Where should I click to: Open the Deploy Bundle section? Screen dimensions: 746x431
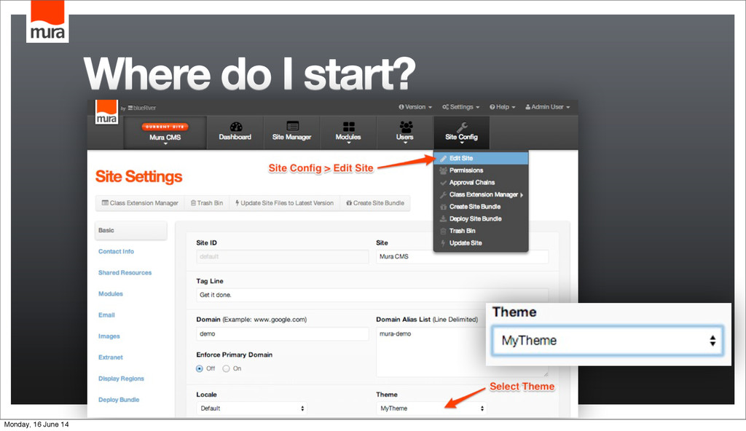(119, 400)
